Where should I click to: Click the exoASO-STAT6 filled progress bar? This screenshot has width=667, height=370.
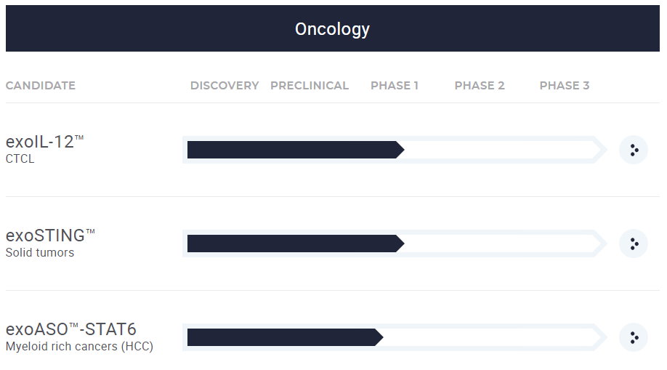tap(283, 337)
